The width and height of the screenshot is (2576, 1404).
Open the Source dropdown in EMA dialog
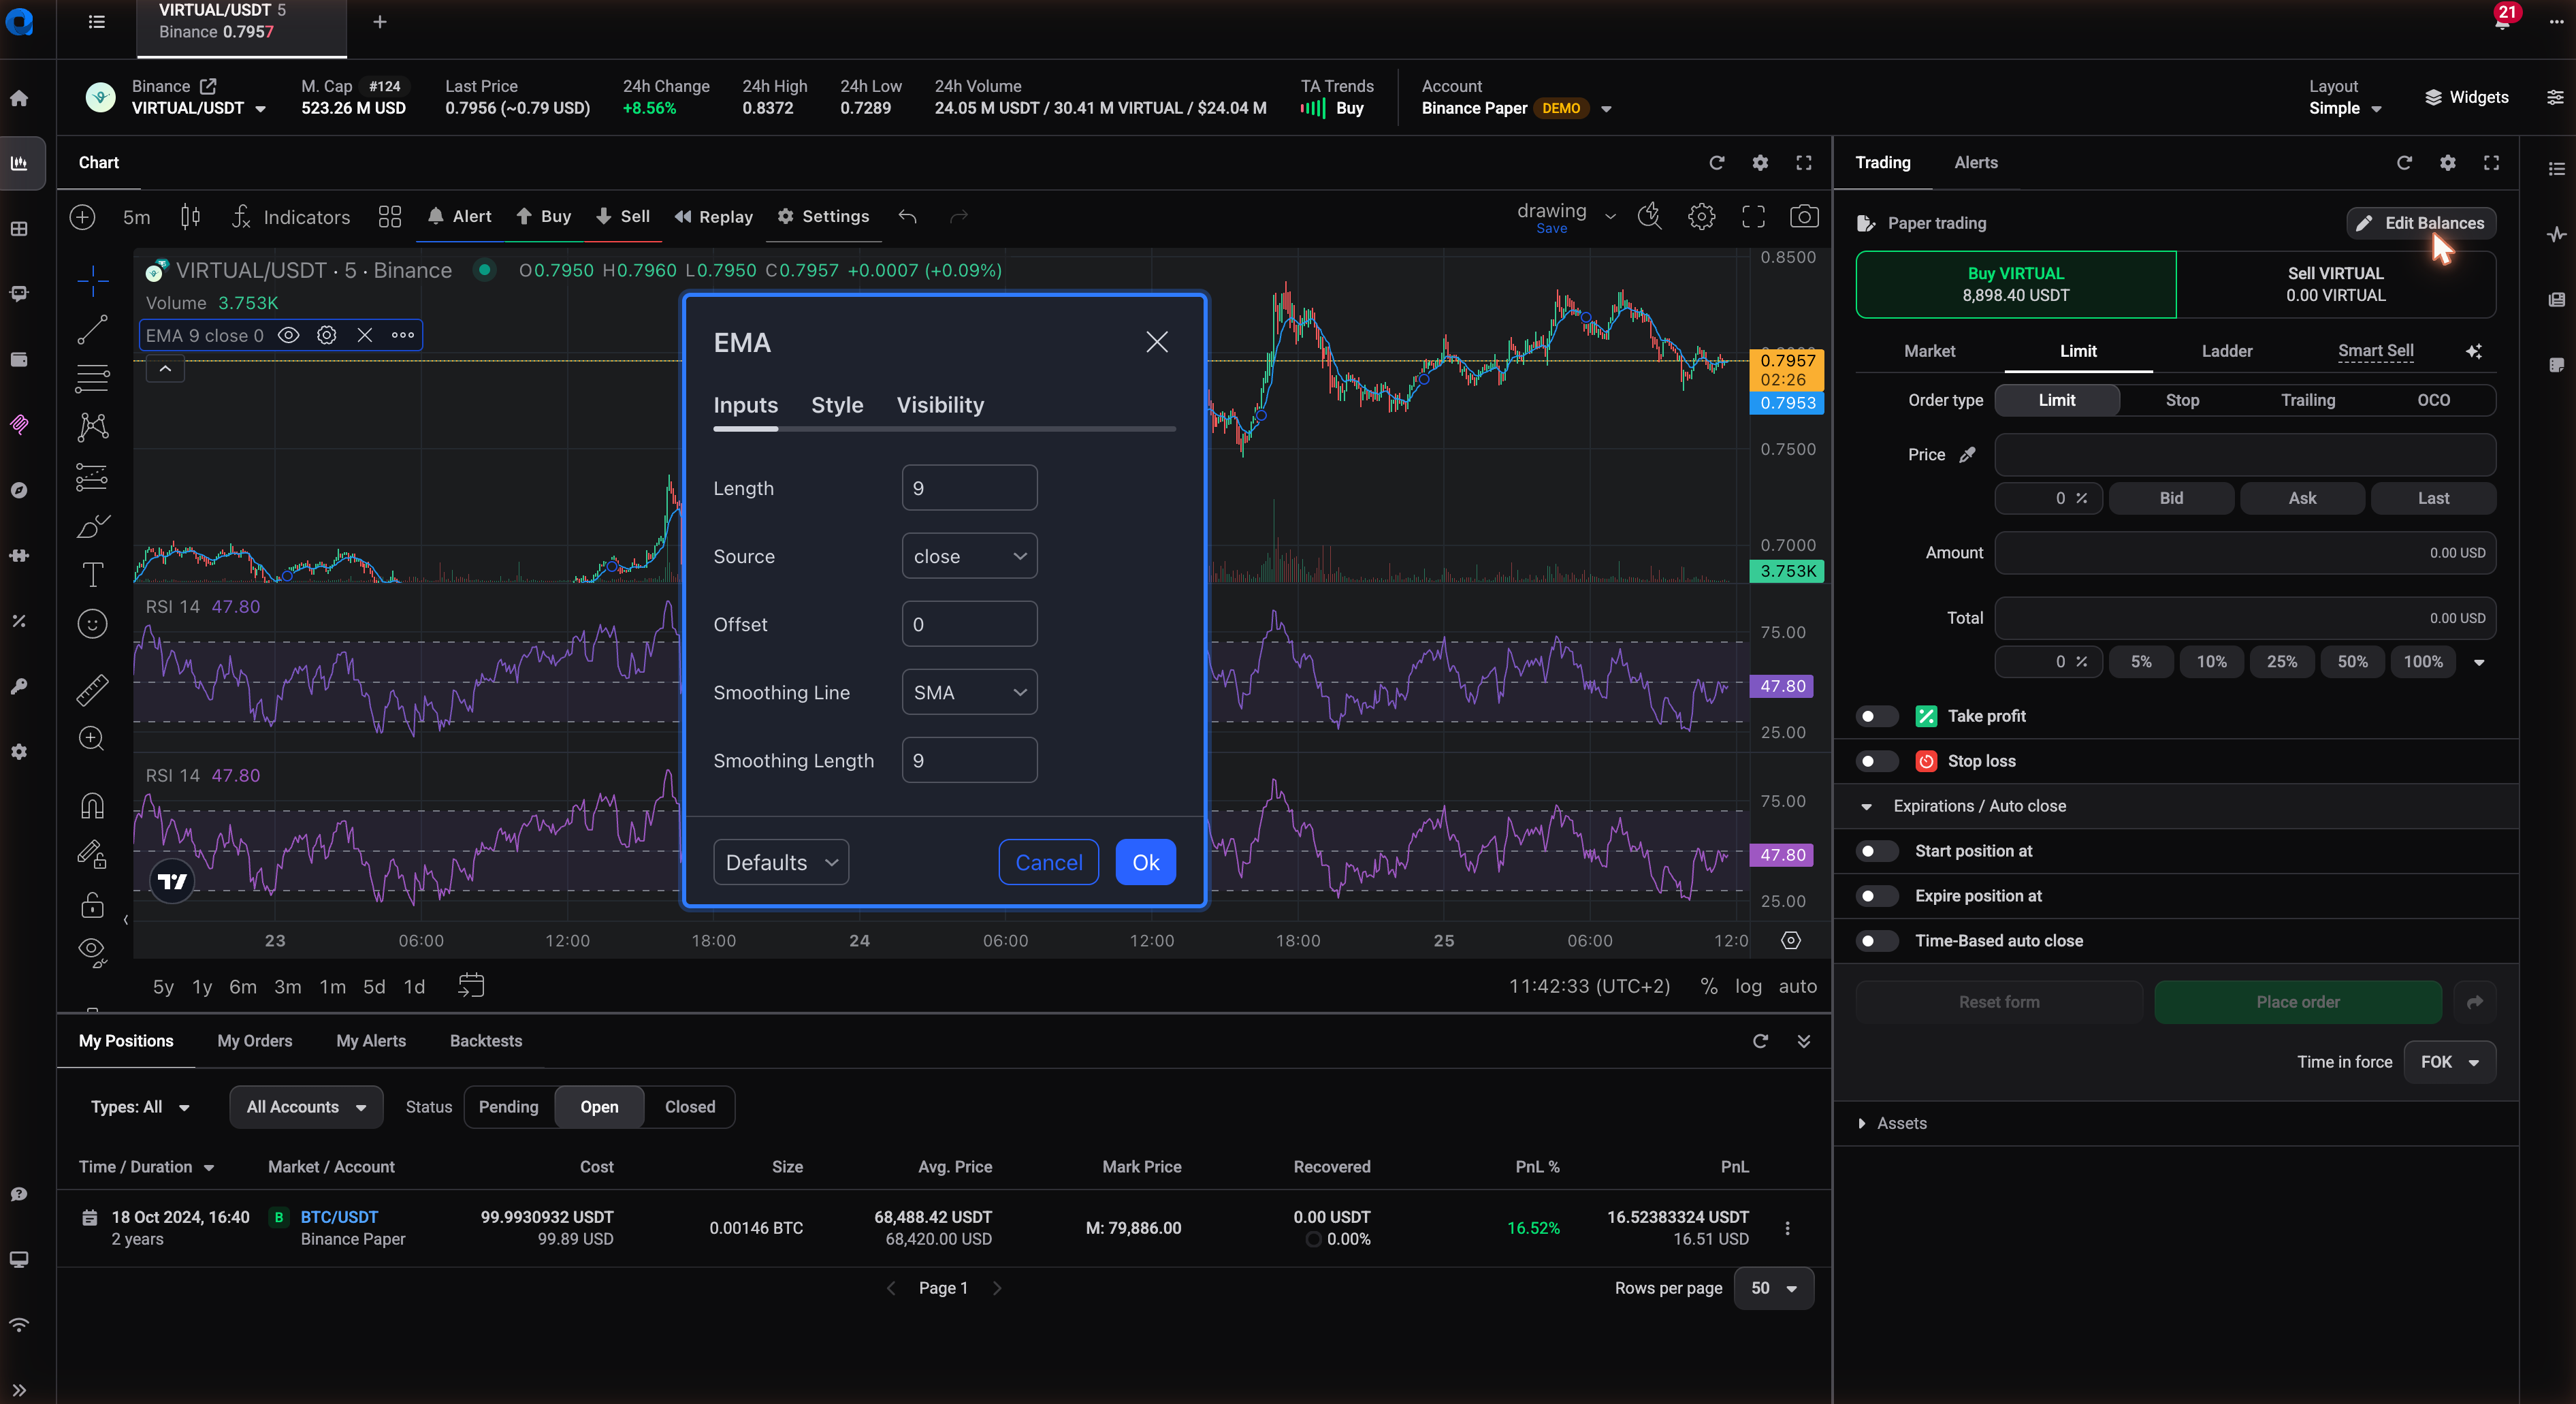(x=969, y=556)
